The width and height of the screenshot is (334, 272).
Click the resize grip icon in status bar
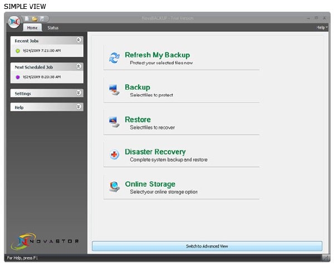[326, 258]
